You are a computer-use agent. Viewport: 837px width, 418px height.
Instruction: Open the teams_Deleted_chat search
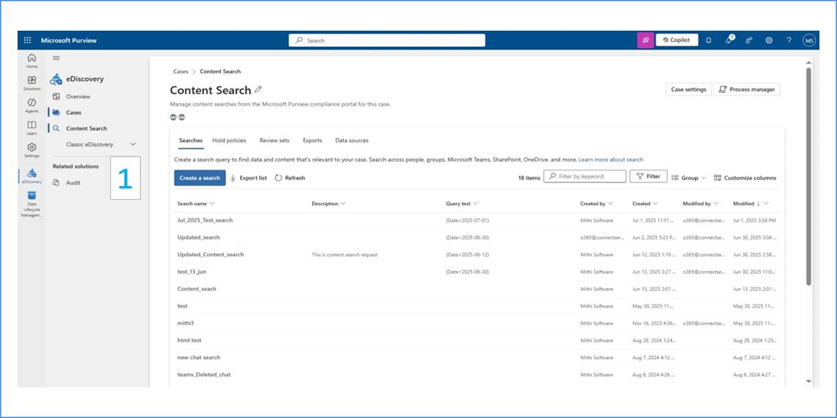[x=204, y=375]
